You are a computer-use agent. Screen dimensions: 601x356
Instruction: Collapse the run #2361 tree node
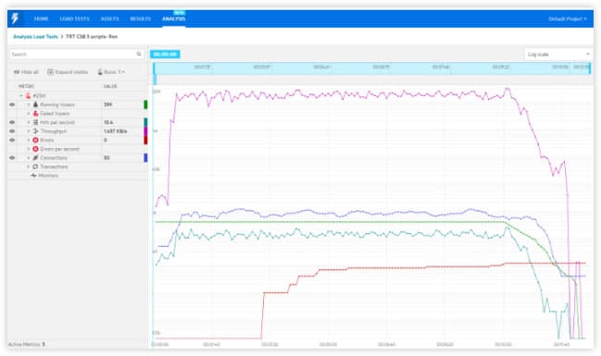(21, 95)
